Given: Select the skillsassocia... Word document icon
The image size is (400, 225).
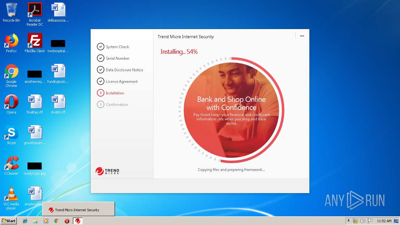Looking at the screenshot, I should pos(58,12).
